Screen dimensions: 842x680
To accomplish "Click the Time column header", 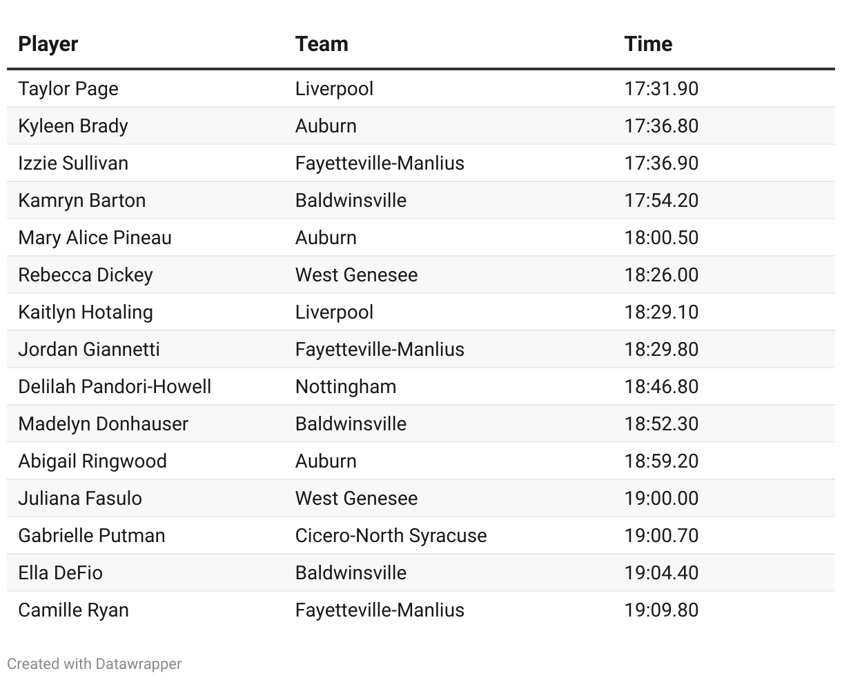I will coord(648,44).
